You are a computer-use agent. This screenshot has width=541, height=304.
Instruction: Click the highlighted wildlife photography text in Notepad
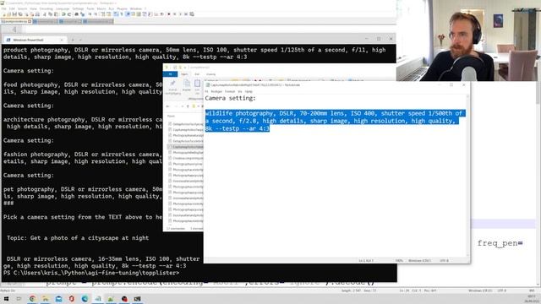tap(335, 121)
